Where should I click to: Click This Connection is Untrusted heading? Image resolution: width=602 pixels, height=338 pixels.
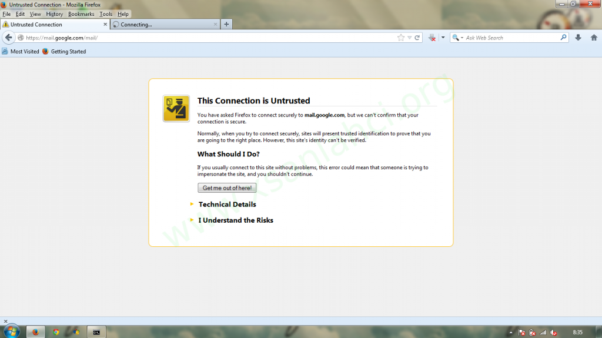[253, 101]
